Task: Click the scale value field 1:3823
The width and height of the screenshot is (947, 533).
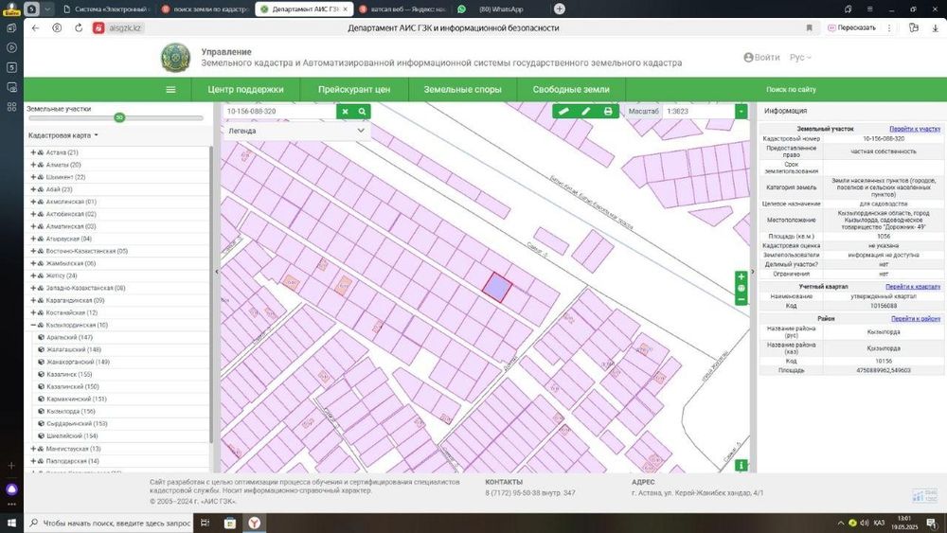Action: pos(698,111)
